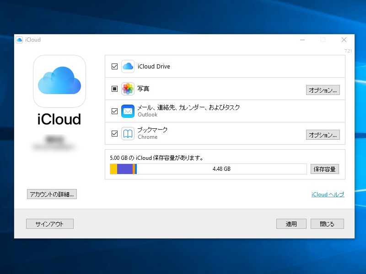Screen dimensions: 366x274
Task: Click the iCloud Drive cloud icon
Action: (x=127, y=66)
